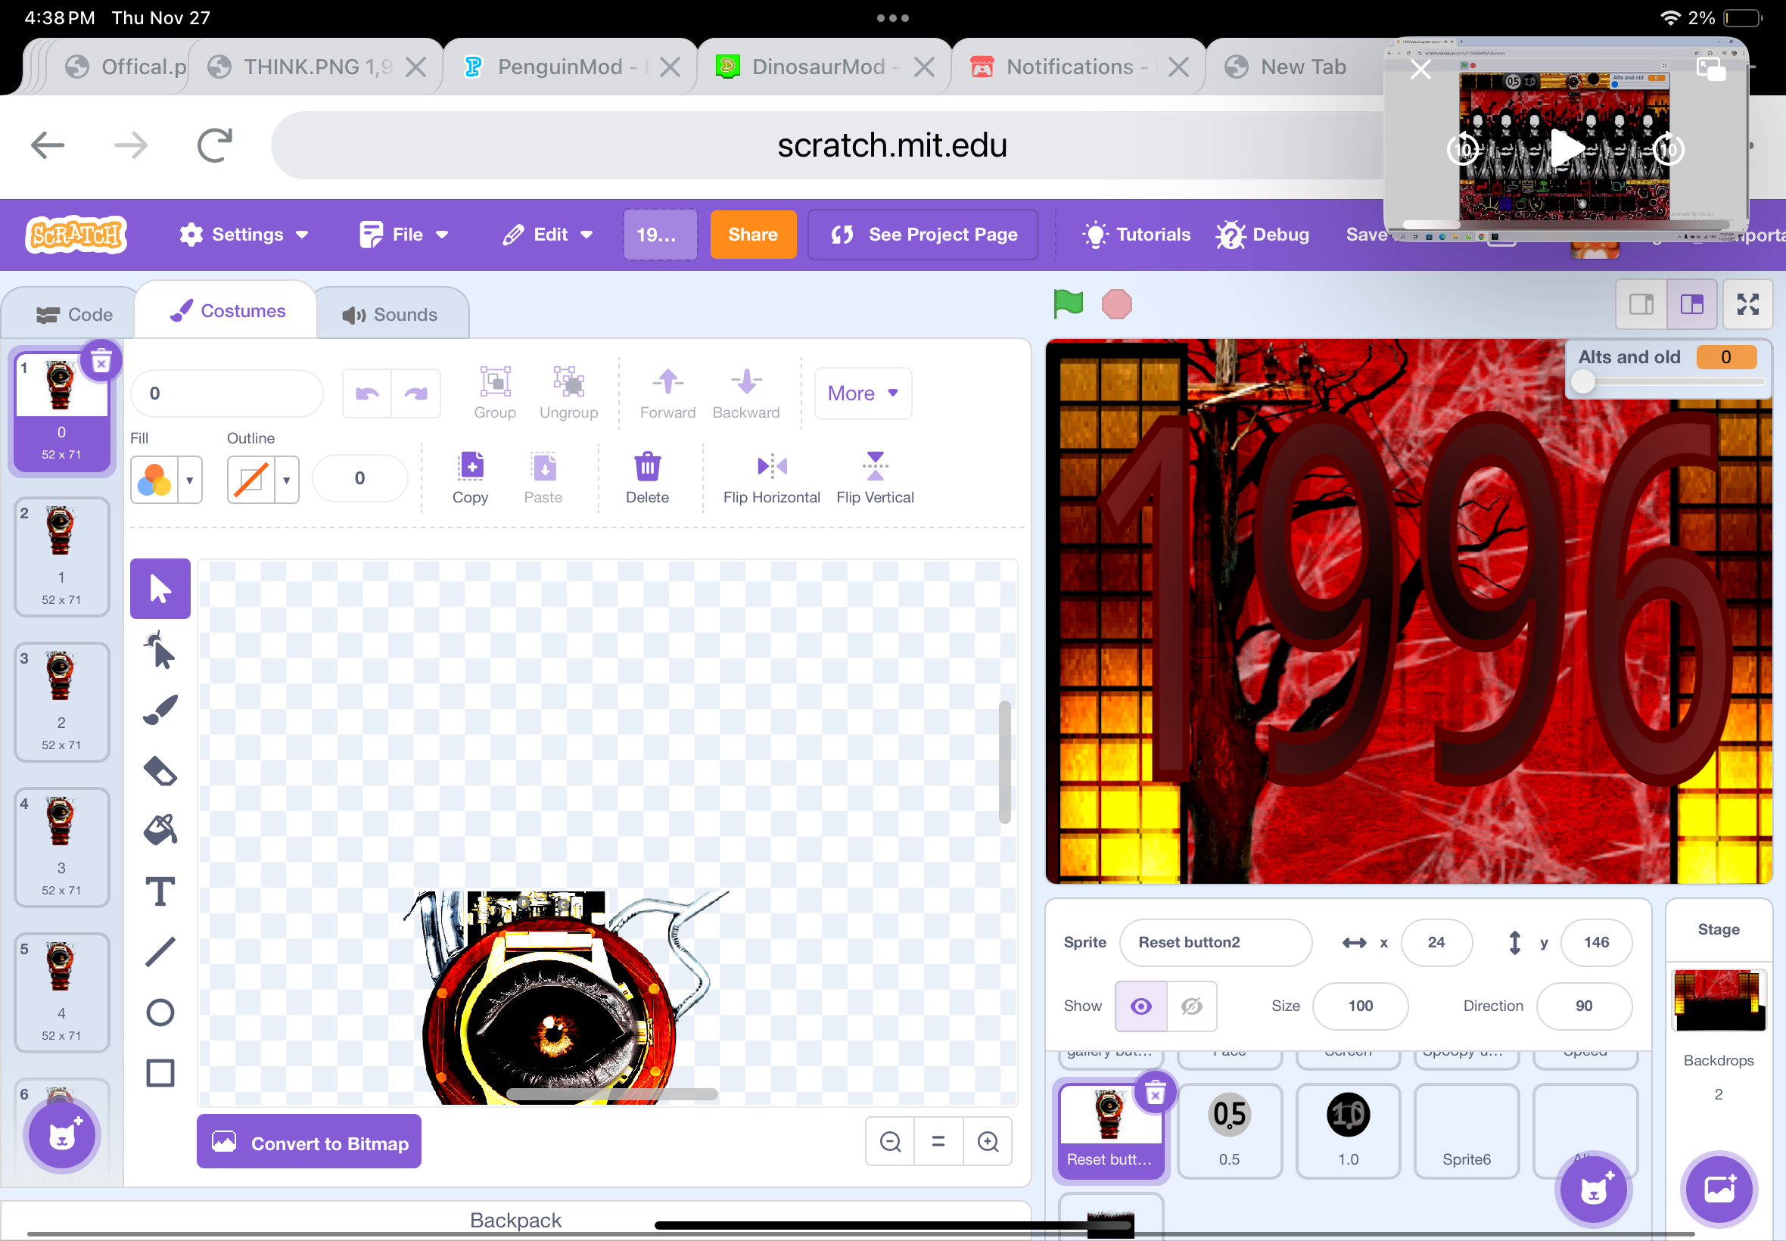This screenshot has width=1786, height=1241.
Task: Click the Delete trash icon in toolbar
Action: click(647, 466)
